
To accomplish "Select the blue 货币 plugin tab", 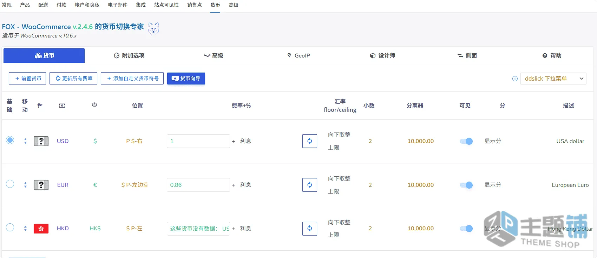I will [x=44, y=56].
